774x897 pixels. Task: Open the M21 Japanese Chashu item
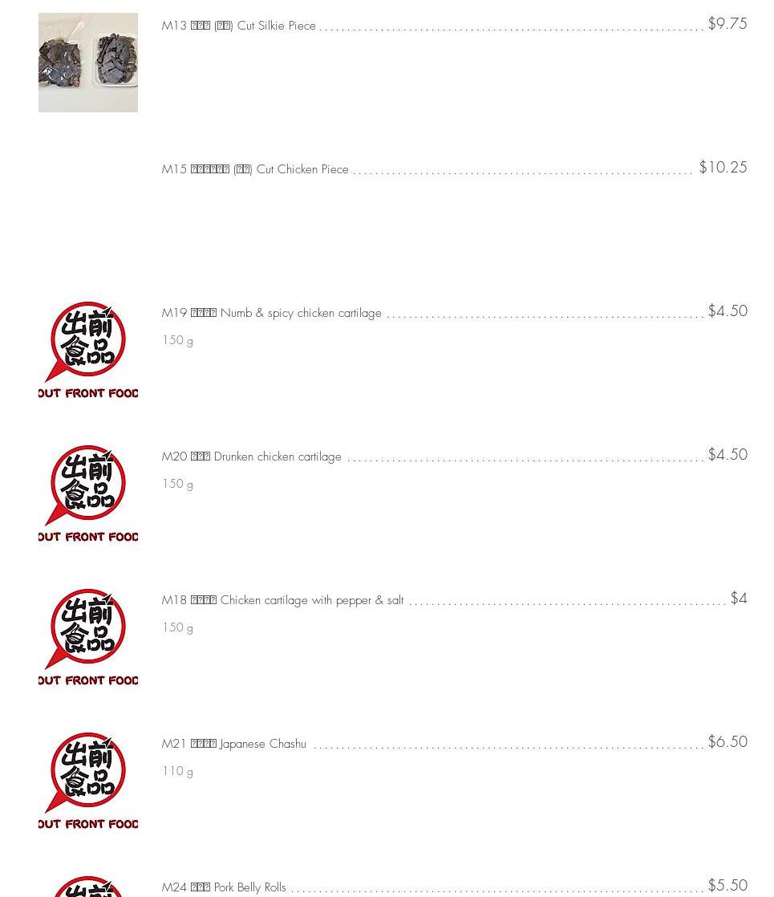233,744
